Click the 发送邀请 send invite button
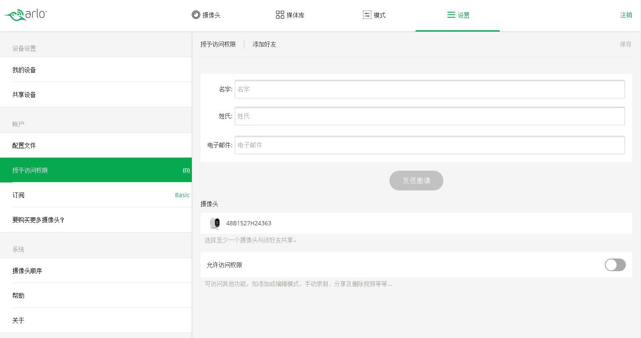Screen dimensions: 641x338 (416, 180)
